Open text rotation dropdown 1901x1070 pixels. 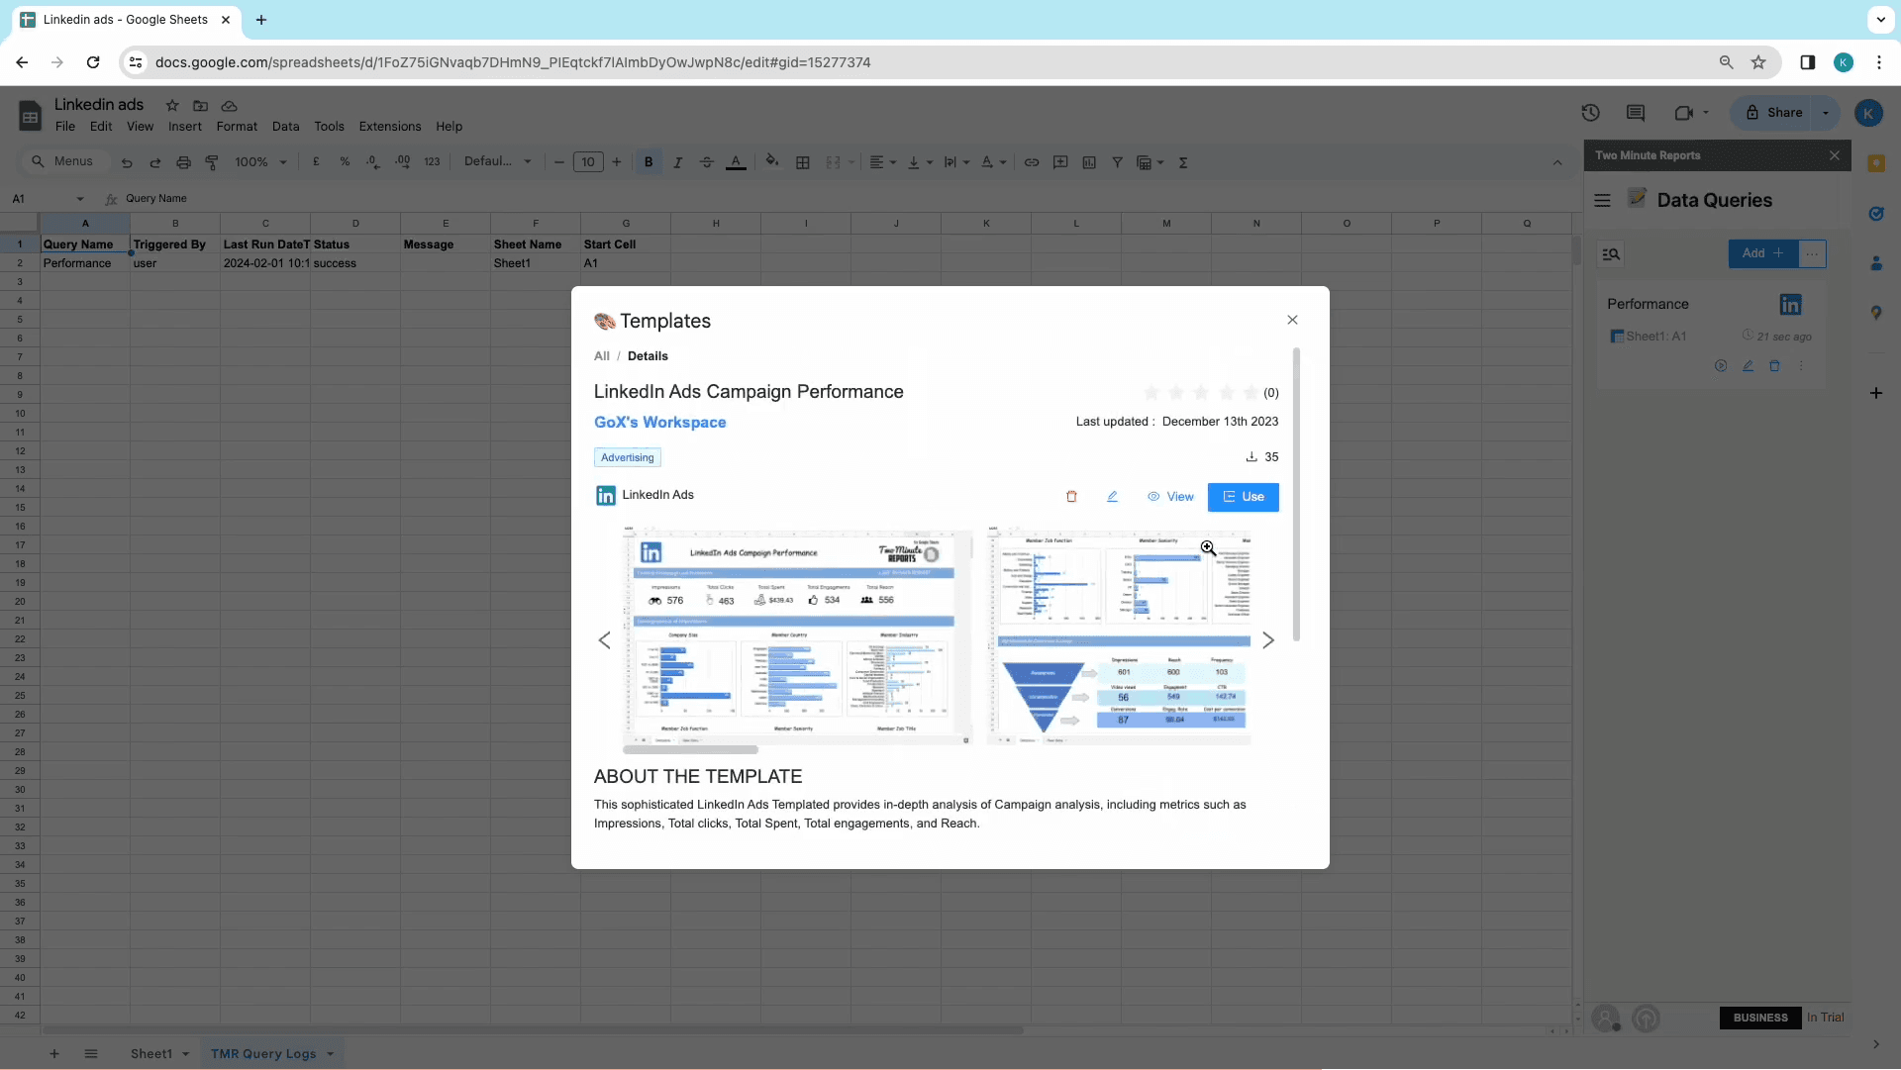point(993,162)
